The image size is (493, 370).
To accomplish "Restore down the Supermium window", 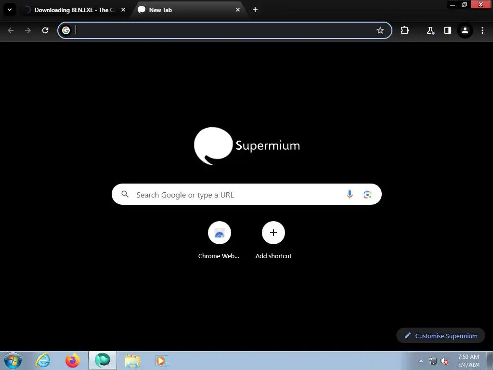I will 465,5.
